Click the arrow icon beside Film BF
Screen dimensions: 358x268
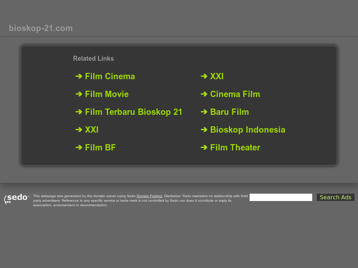pos(79,148)
